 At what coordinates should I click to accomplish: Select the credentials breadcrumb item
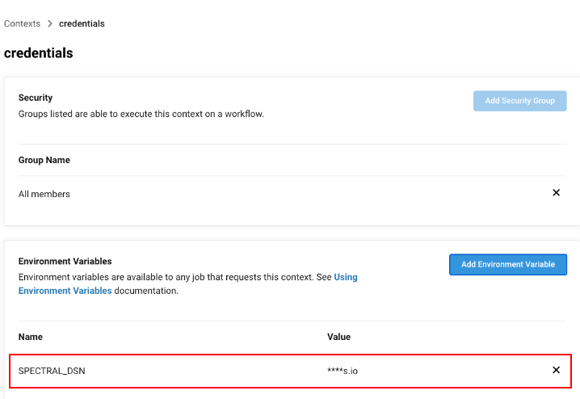click(x=82, y=23)
